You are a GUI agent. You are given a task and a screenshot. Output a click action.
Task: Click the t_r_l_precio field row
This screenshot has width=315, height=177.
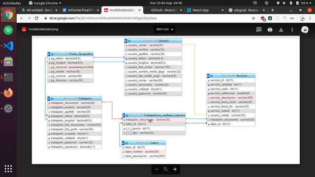[x=154, y=128]
